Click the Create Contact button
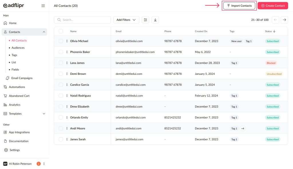The height and width of the screenshot is (169, 293). point(273,6)
